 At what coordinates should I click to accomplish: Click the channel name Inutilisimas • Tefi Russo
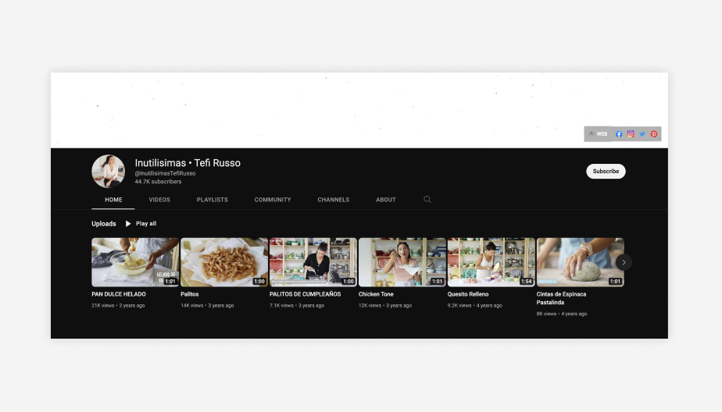click(188, 163)
